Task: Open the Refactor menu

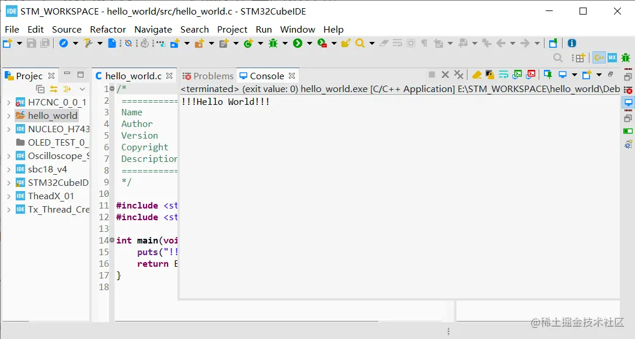Action: coord(108,30)
